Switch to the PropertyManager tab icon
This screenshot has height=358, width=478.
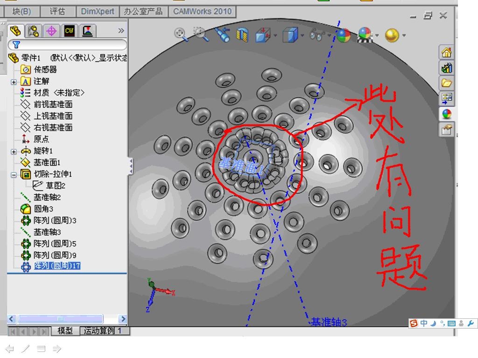coord(33,31)
